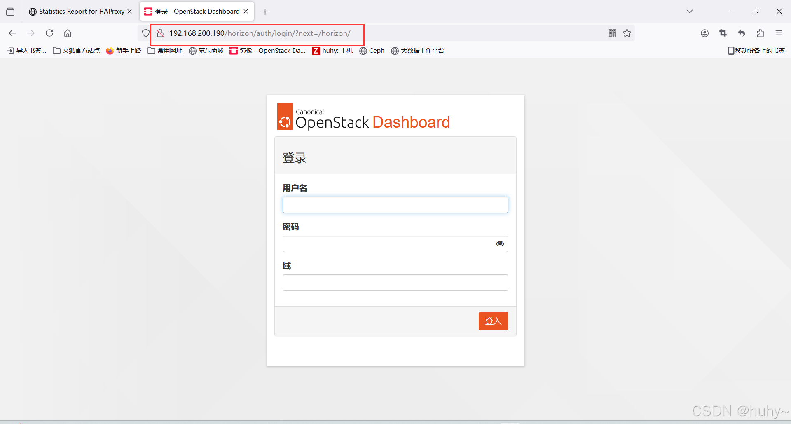Click the undo arrow toolbar icon
The height and width of the screenshot is (424, 791).
742,33
